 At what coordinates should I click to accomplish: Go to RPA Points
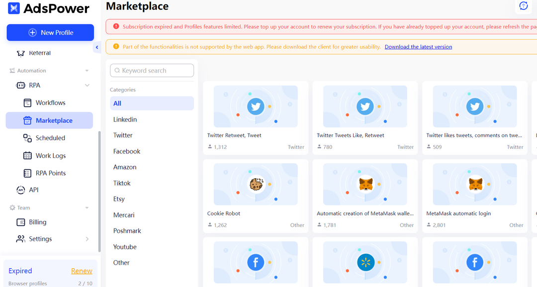click(49, 173)
